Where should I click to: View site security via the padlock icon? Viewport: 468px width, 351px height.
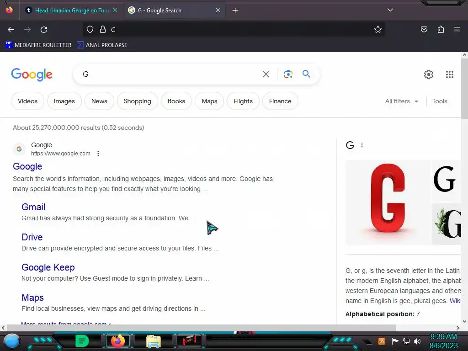103,29
